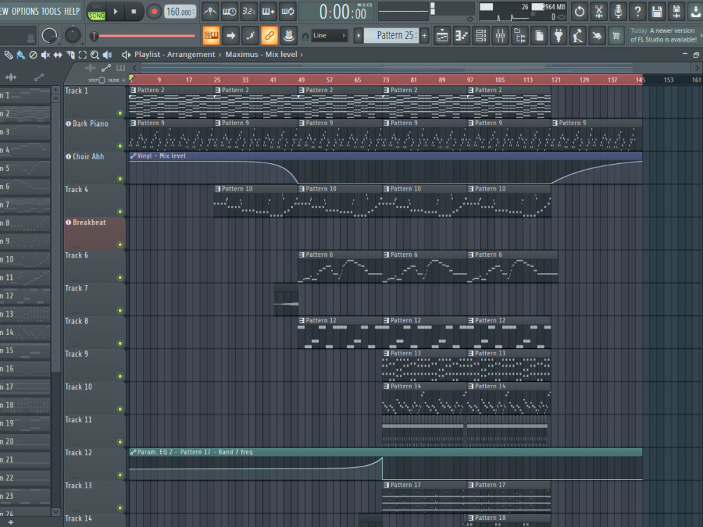The image size is (703, 527).
Task: Open the Channel rack view button
Action: (481, 35)
